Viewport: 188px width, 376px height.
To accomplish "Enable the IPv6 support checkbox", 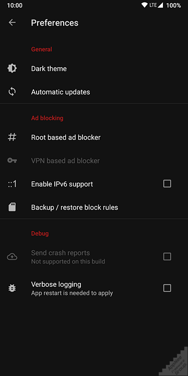I will pyautogui.click(x=167, y=184).
